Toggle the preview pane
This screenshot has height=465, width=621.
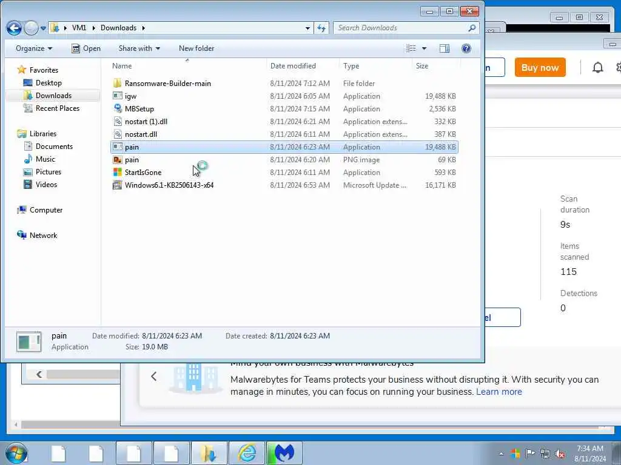pyautogui.click(x=445, y=48)
